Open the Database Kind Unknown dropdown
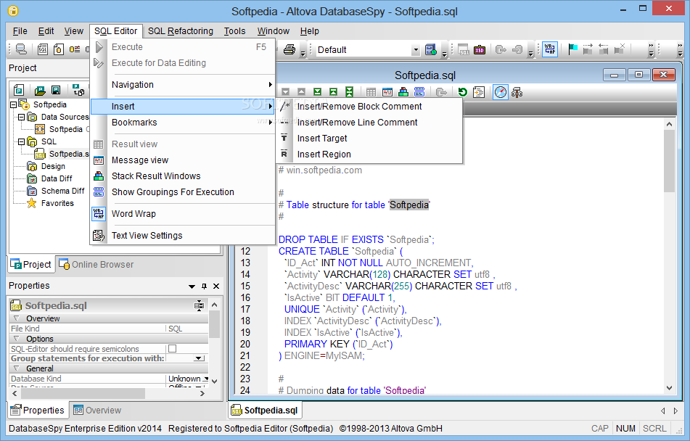Image resolution: width=690 pixels, height=441 pixels. [205, 379]
